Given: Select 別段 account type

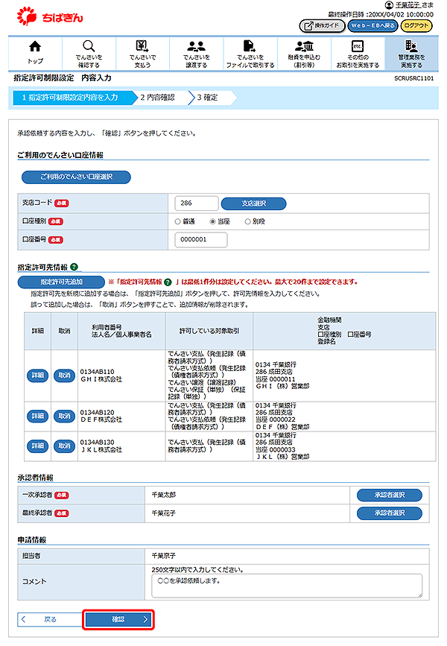Looking at the screenshot, I should pyautogui.click(x=247, y=221).
